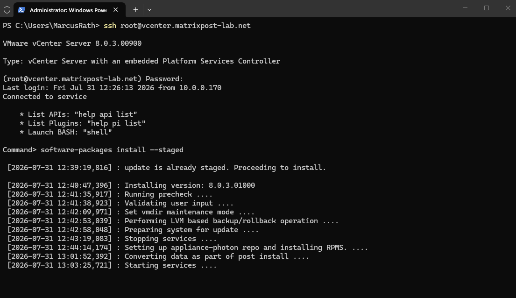
Task: Click the "help api list" hint text
Action: pos(106,114)
